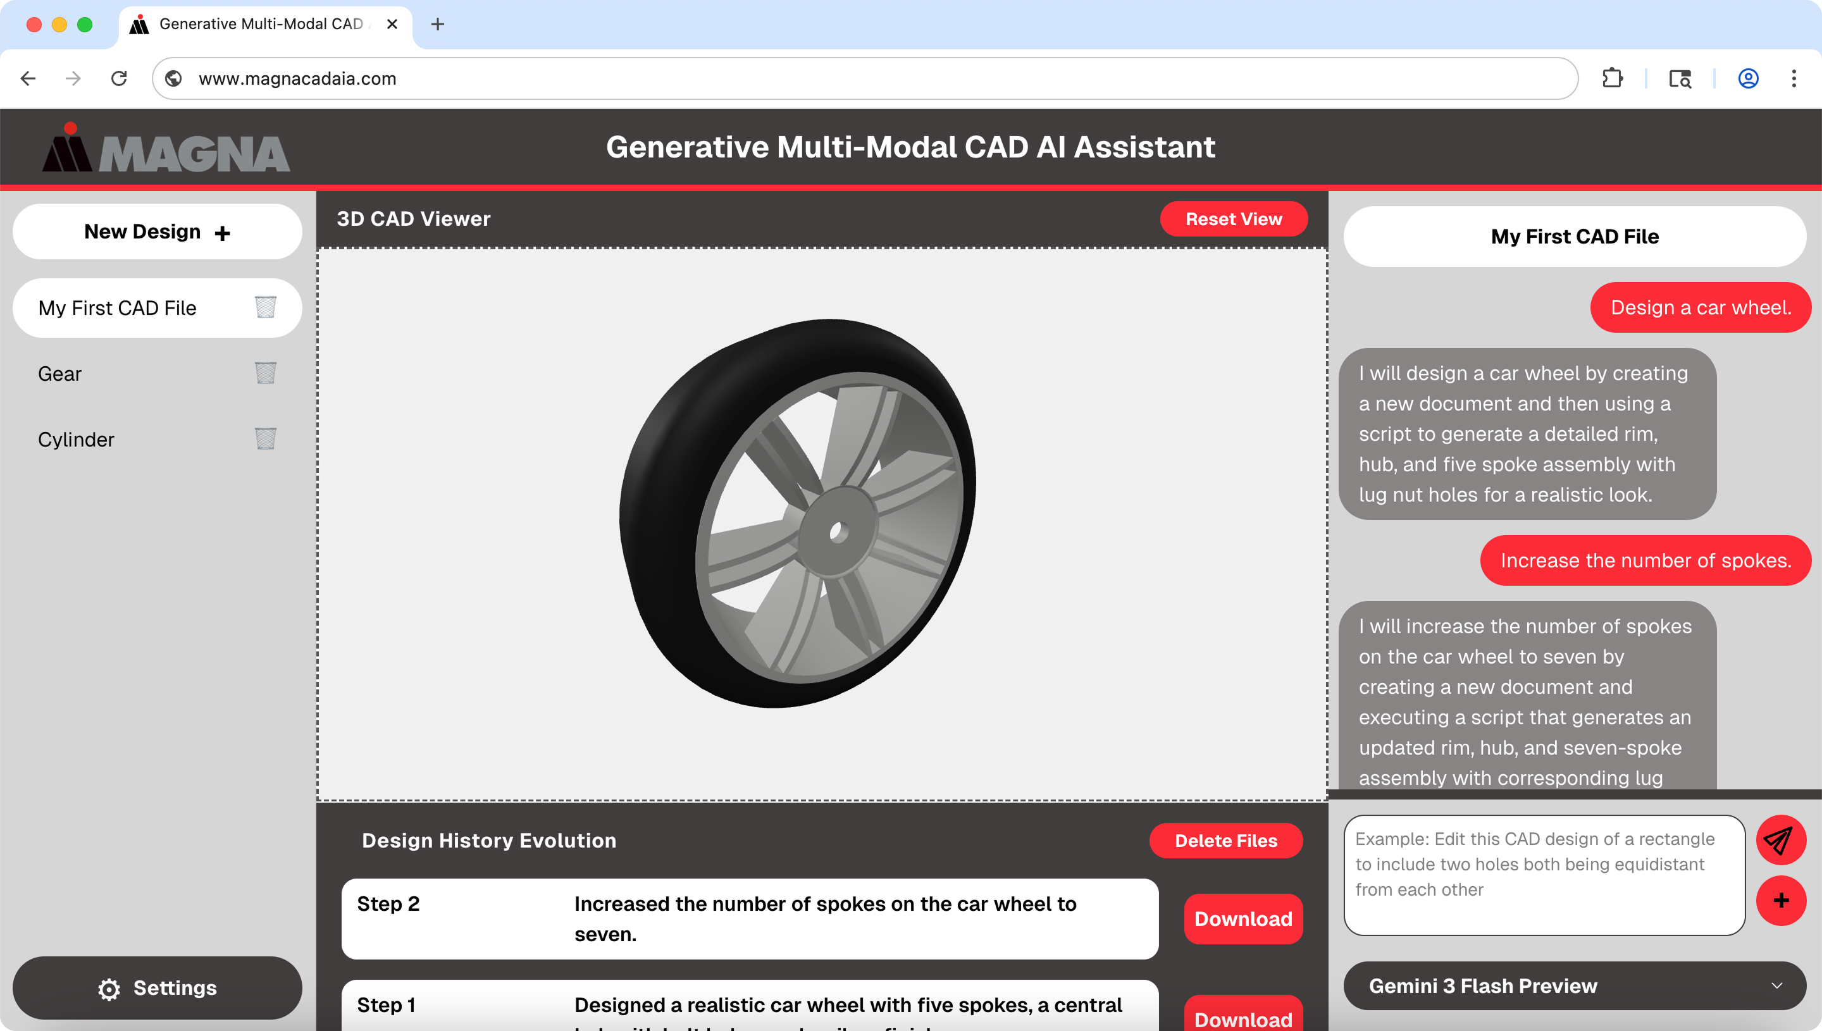Image resolution: width=1822 pixels, height=1031 pixels.
Task: Open the Cylinder design file
Action: tap(77, 439)
